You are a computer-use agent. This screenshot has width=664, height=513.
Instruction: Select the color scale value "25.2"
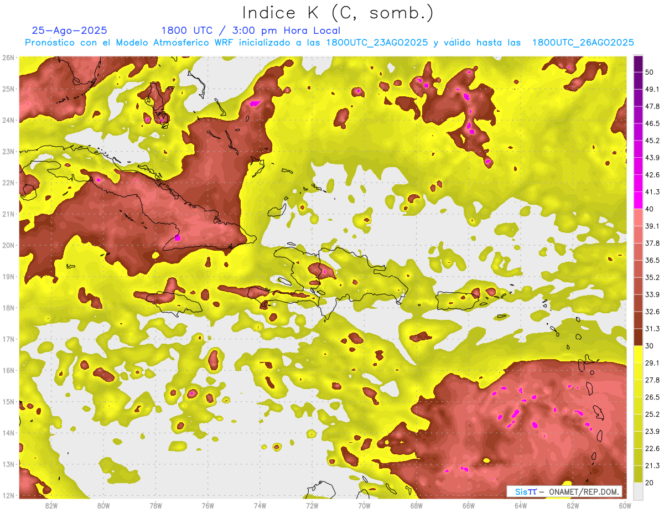pyautogui.click(x=652, y=414)
